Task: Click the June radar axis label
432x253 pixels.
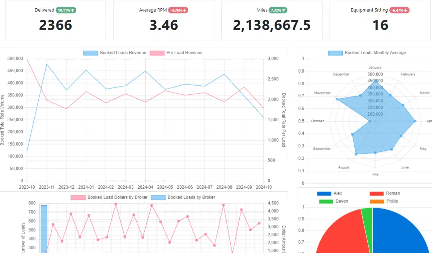Action: 405,168
